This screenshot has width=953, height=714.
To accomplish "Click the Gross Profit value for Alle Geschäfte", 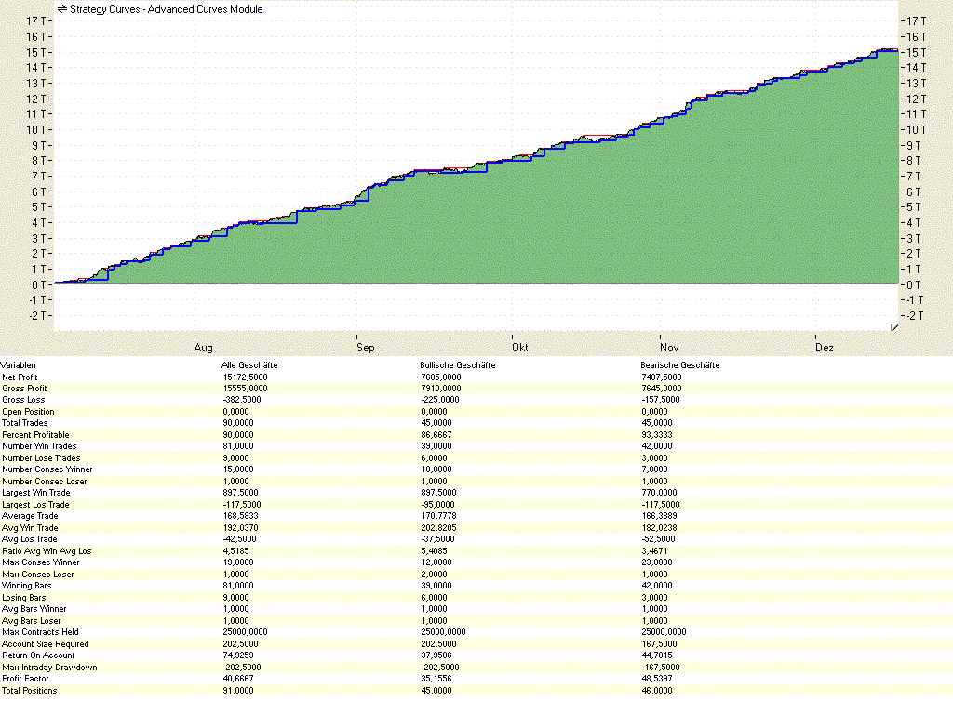I will [x=242, y=389].
